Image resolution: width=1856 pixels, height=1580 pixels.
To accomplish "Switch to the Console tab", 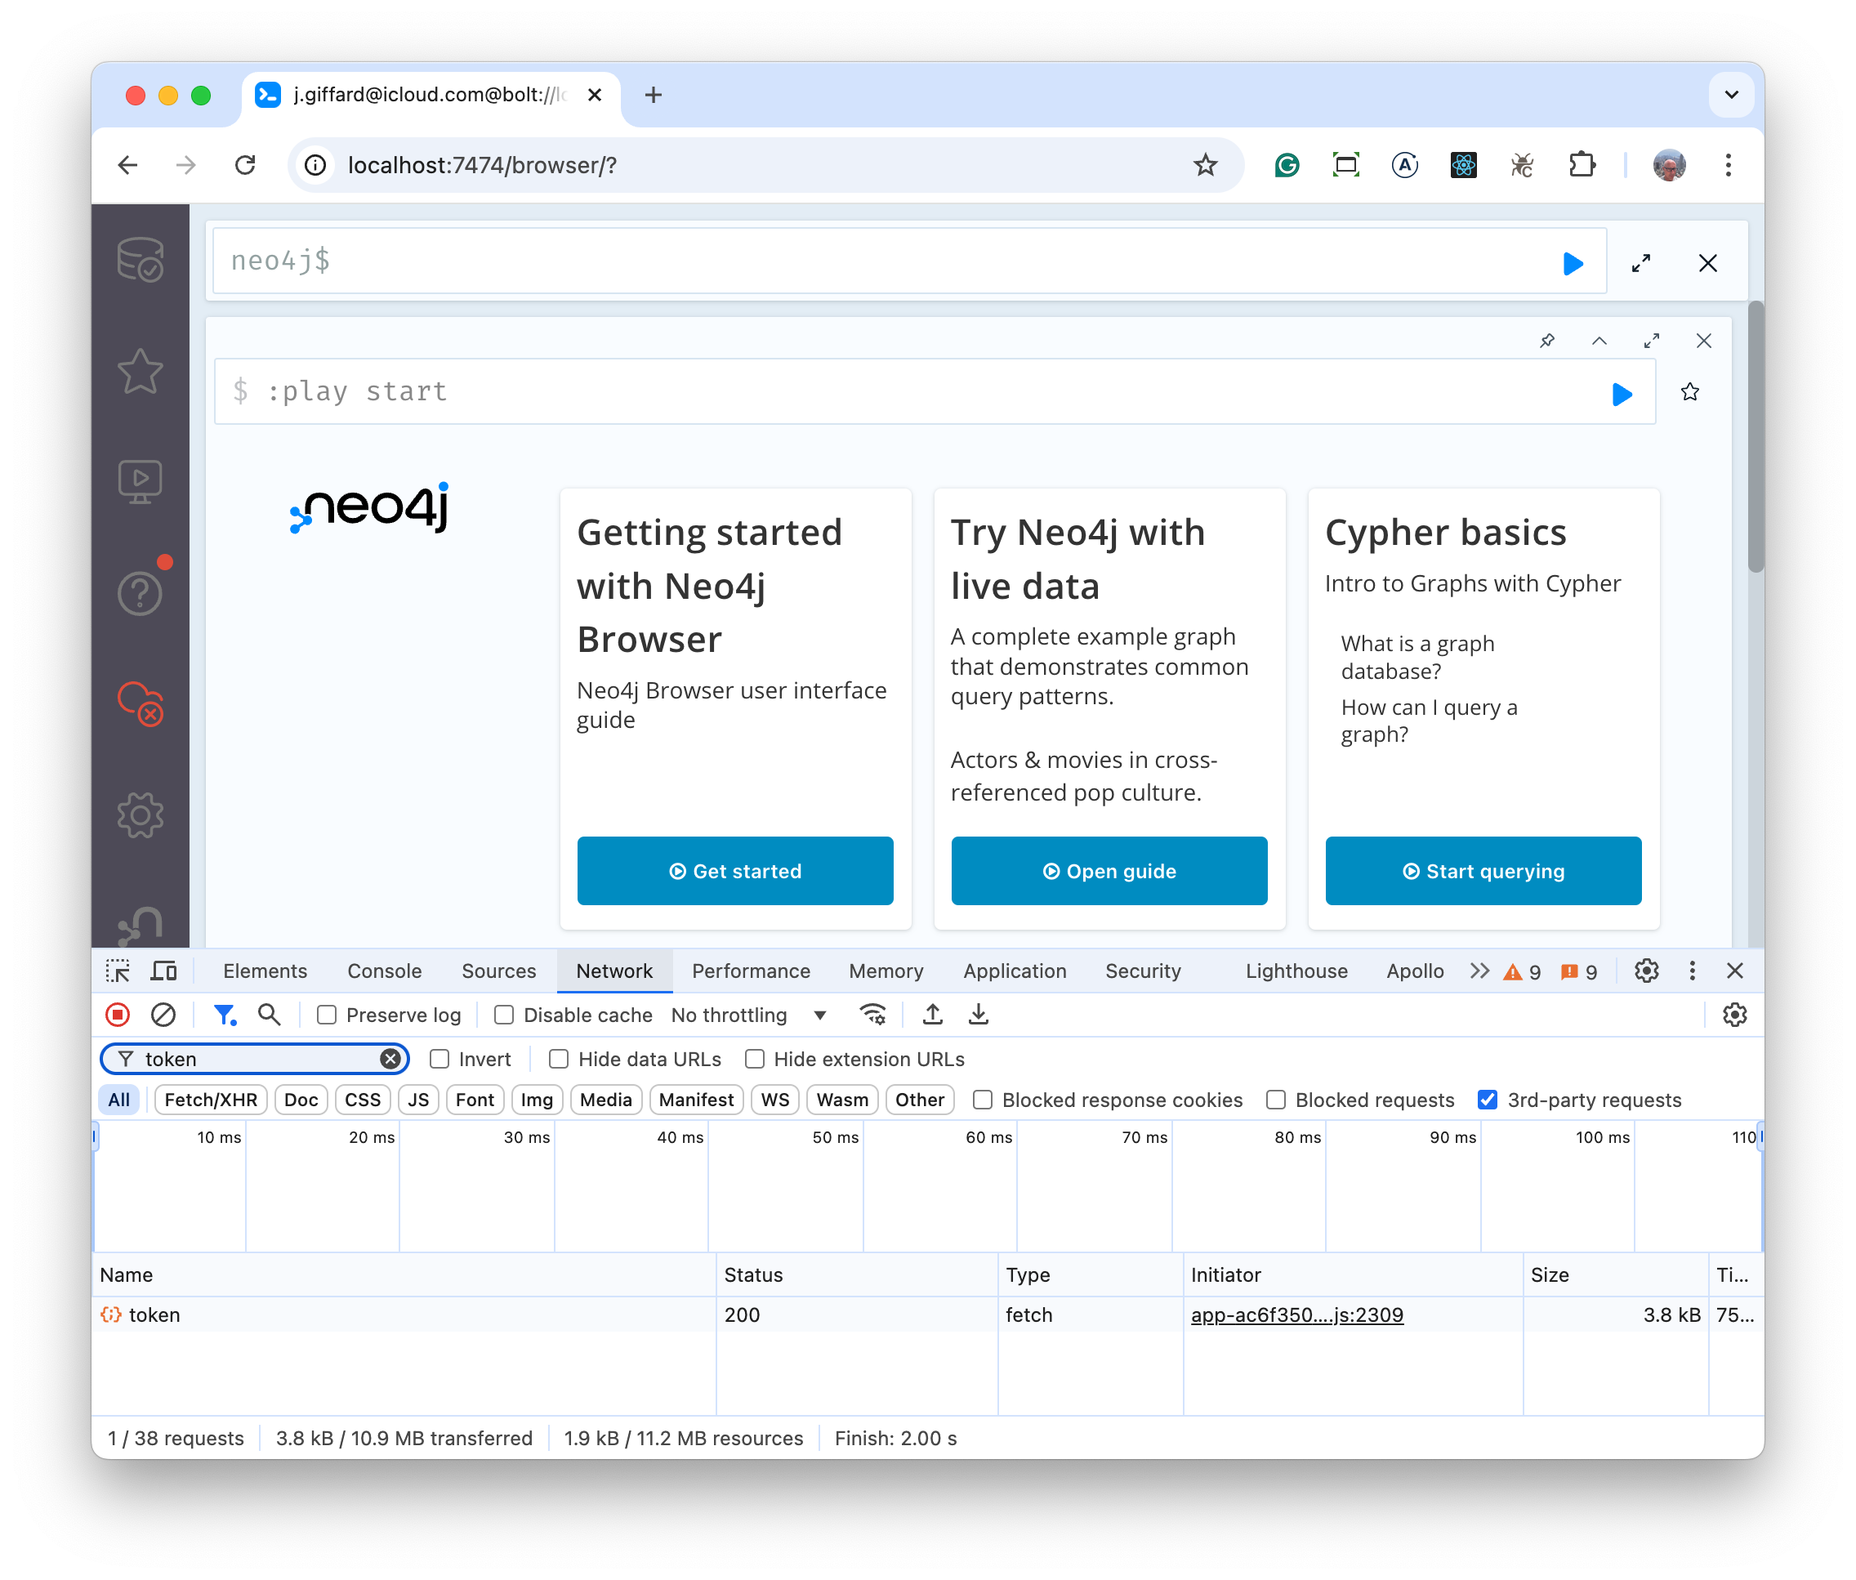I will 384,971.
